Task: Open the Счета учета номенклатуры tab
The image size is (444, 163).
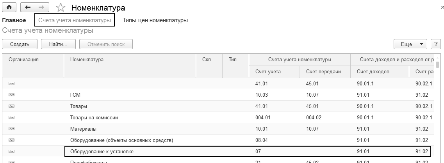Action: pyautogui.click(x=75, y=20)
